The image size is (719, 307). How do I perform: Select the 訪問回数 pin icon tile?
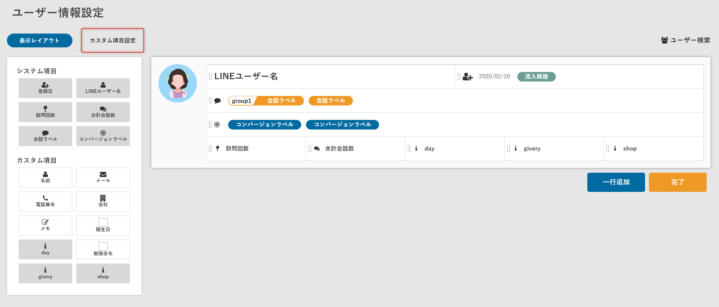pos(45,112)
